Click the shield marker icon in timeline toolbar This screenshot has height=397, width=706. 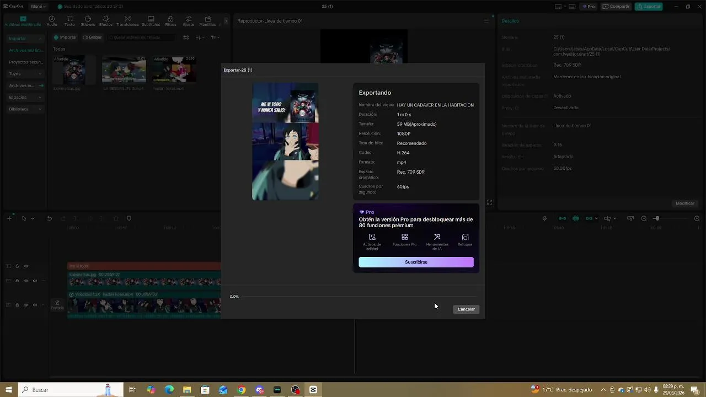129,218
